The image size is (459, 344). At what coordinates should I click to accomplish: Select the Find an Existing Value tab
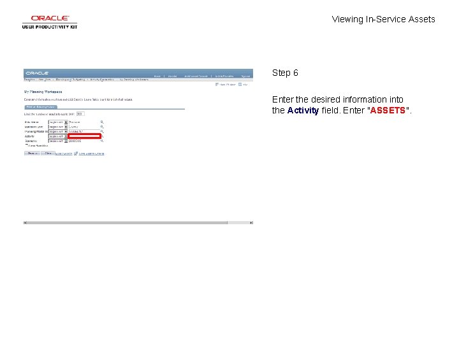pos(41,107)
